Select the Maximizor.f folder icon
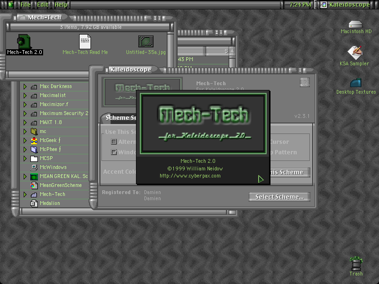The image size is (379, 284). (34, 105)
